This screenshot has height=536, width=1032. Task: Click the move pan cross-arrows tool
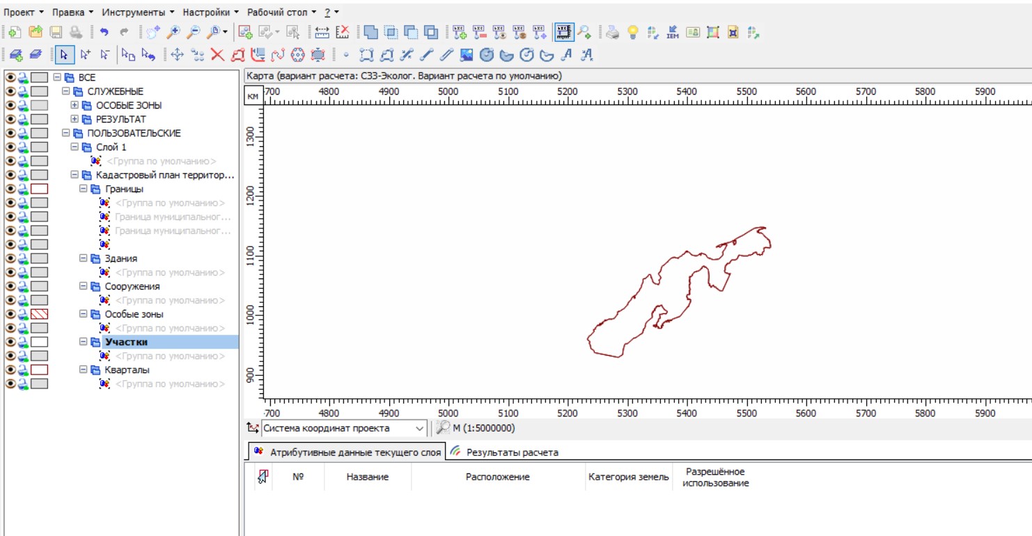click(177, 54)
